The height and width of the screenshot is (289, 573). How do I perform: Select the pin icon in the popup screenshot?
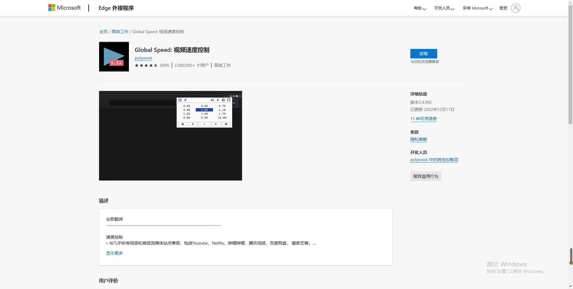pos(185,100)
